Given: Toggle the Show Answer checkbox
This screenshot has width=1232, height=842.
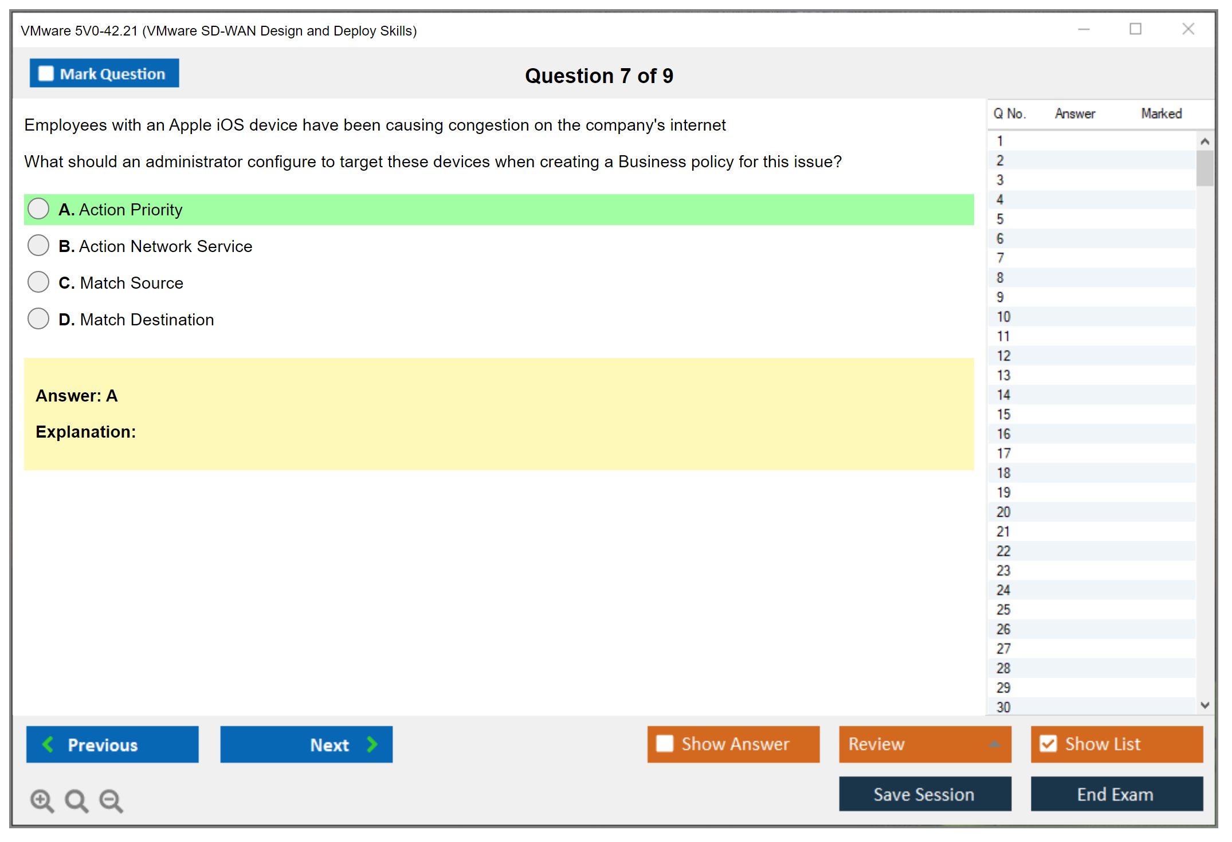Looking at the screenshot, I should click(665, 743).
